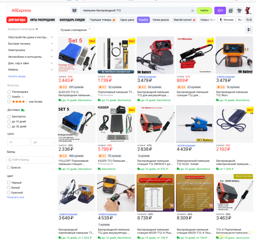Switch the results list view layout icon
The width and height of the screenshot is (256, 241).
click(x=249, y=30)
